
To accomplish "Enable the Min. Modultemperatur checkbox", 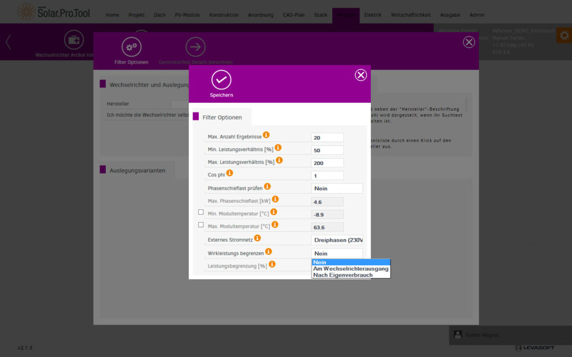I will coord(201,212).
